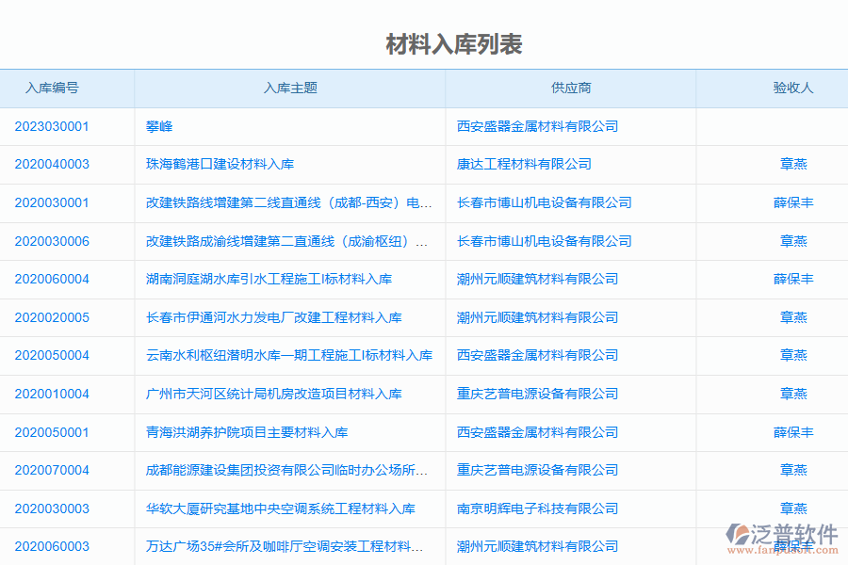This screenshot has height=565, width=848.
Task: Click inspector 章燕 in first 章燕 row
Action: [x=794, y=164]
